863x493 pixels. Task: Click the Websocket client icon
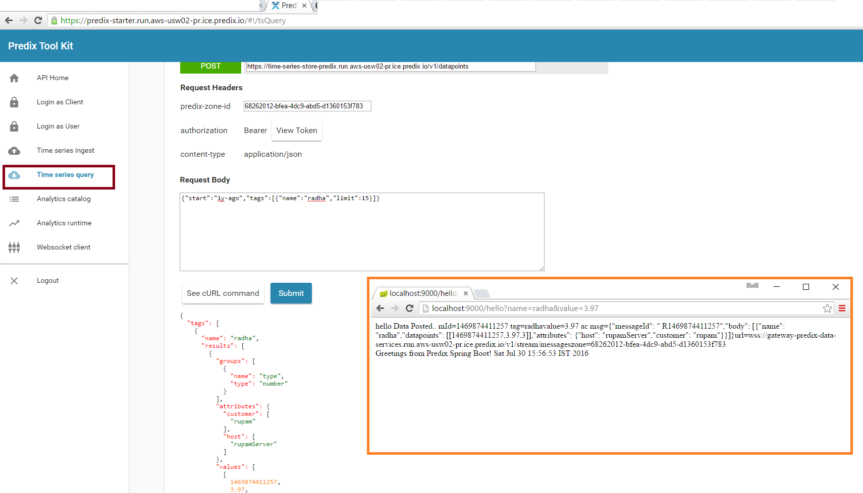pyautogui.click(x=14, y=248)
